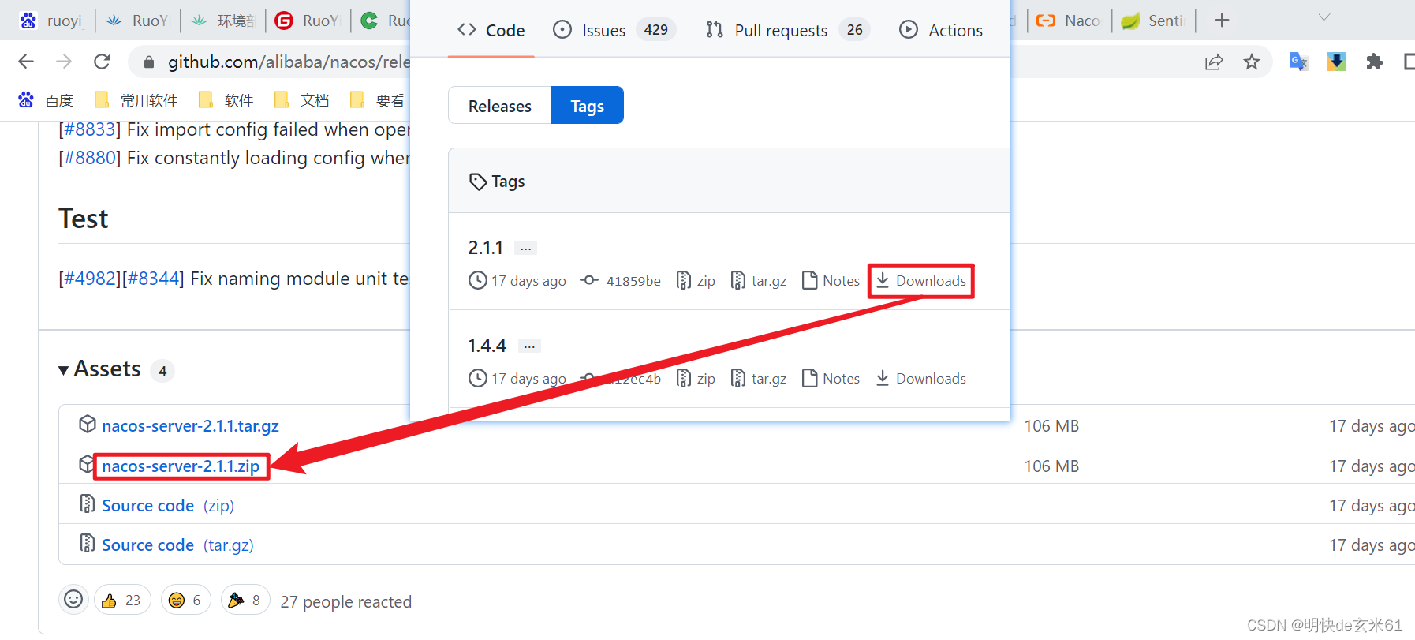Screen dimensions: 1415x640
Task: Download zip for tag 2.1.1
Action: click(x=696, y=281)
